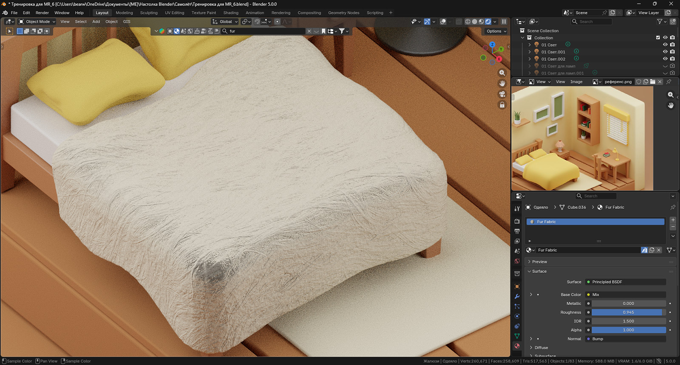
Task: Expand the Preview panel
Action: coord(539,262)
